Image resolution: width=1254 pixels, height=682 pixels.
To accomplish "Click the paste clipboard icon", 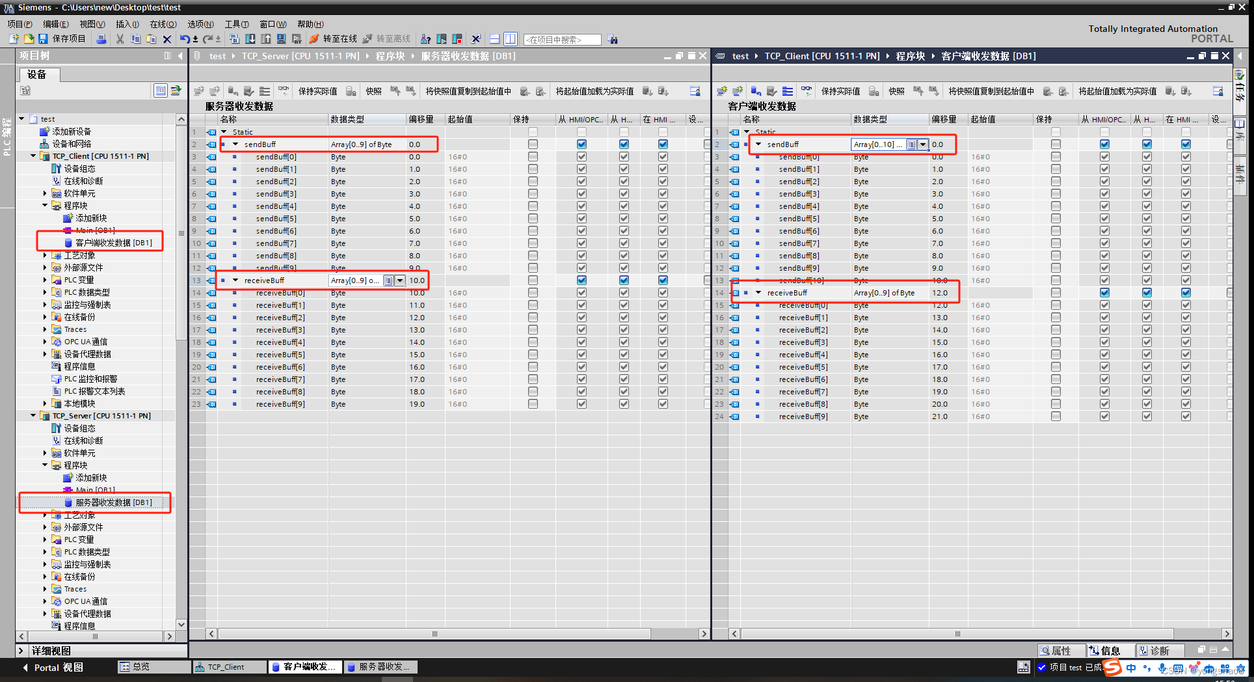I will pyautogui.click(x=151, y=39).
